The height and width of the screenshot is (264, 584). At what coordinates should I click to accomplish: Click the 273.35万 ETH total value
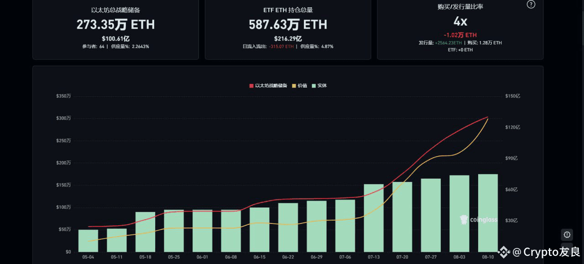tap(115, 24)
